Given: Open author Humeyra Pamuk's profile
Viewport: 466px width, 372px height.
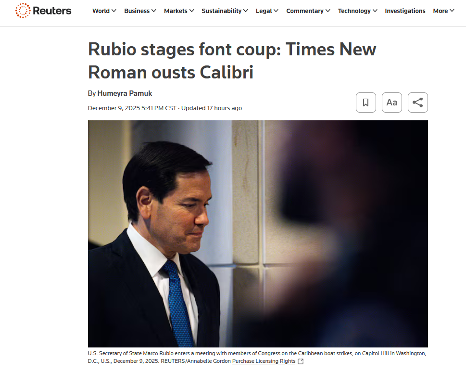Looking at the screenshot, I should click(125, 93).
